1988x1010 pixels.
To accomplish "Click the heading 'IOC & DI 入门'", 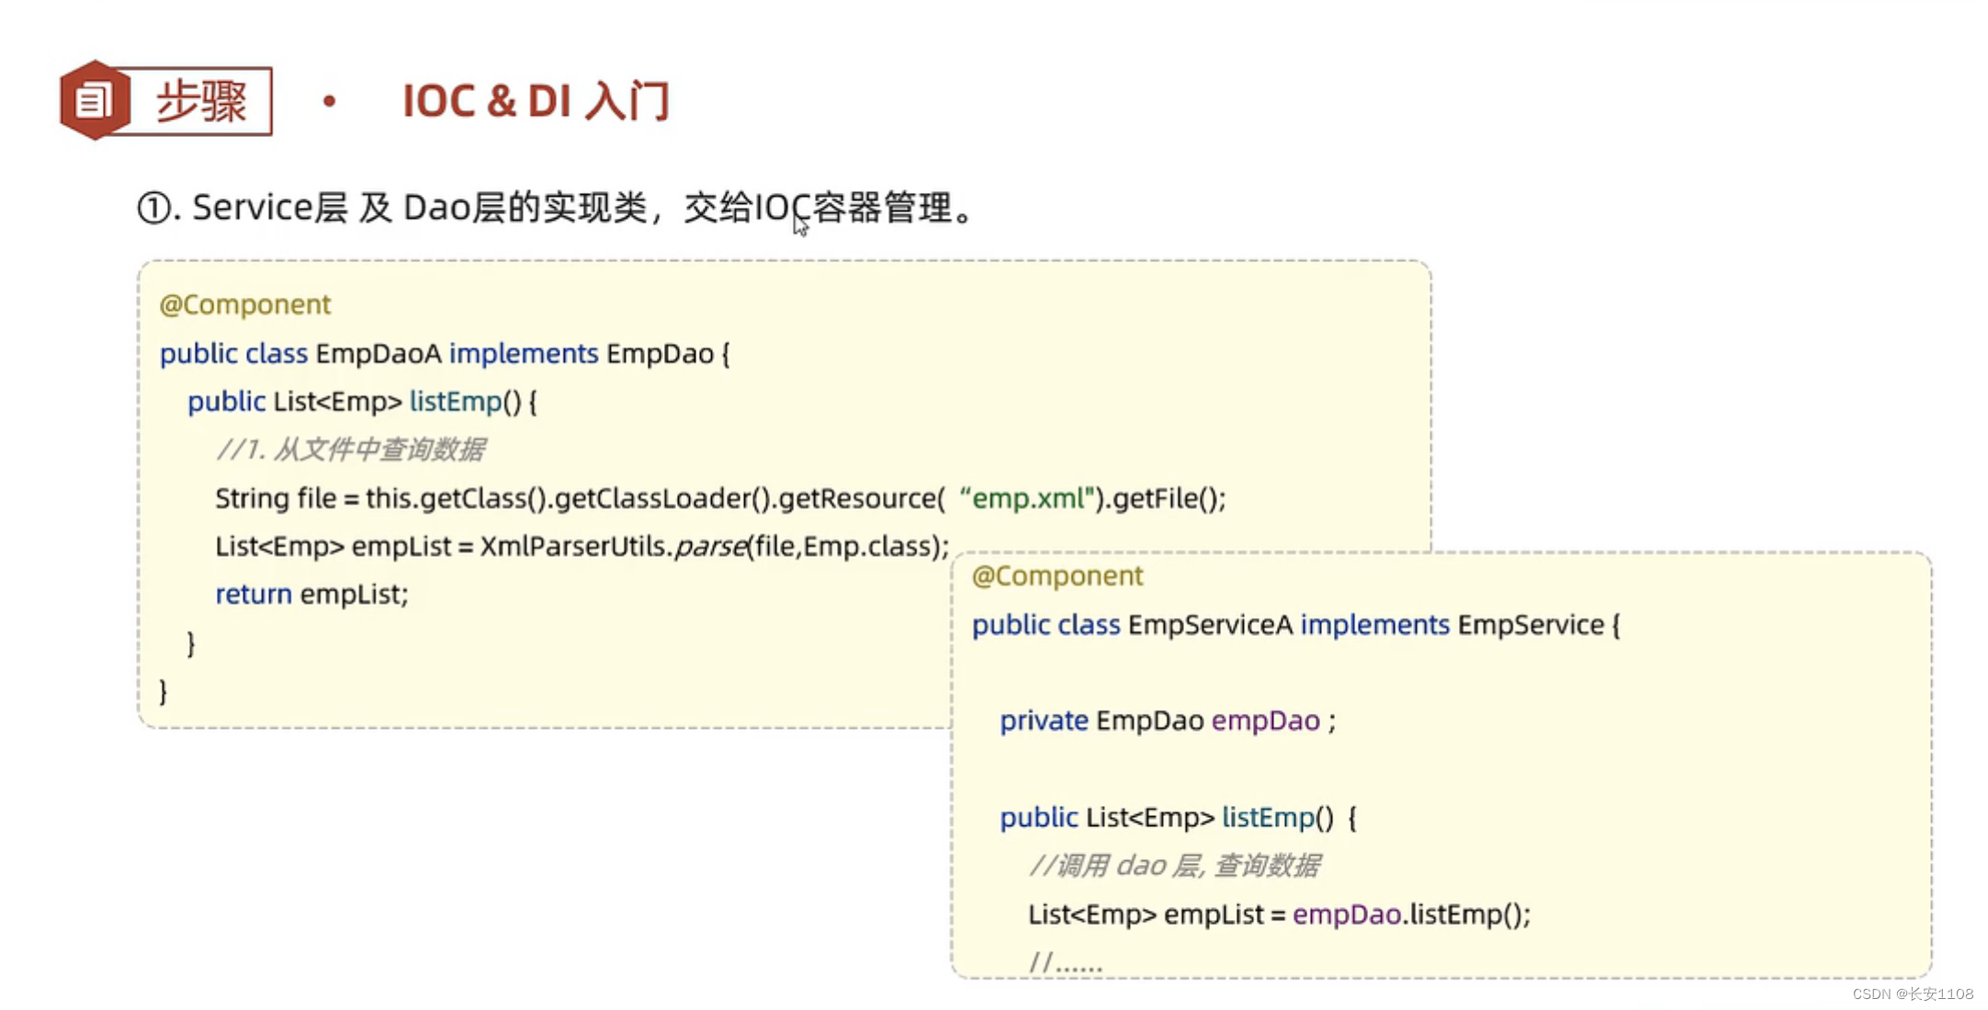I will click(537, 101).
